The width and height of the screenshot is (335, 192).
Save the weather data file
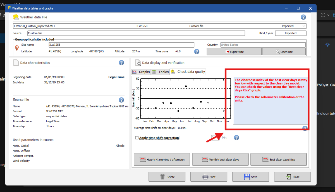(250, 177)
